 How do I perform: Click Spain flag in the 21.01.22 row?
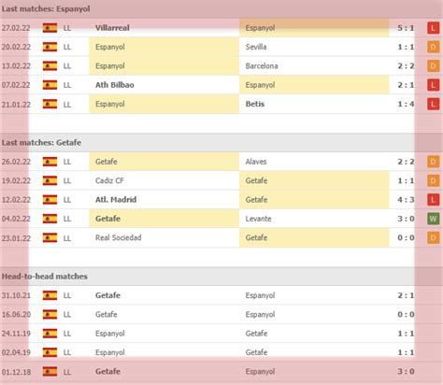(x=50, y=104)
